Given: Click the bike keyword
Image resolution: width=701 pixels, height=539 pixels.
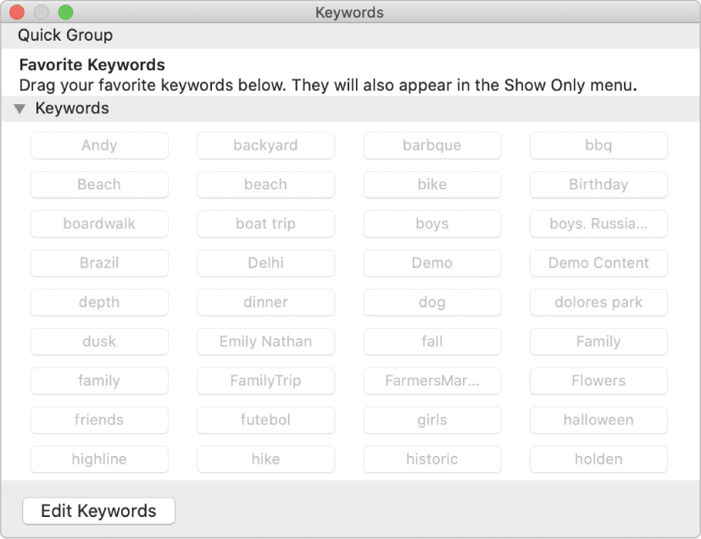Looking at the screenshot, I should point(431,185).
